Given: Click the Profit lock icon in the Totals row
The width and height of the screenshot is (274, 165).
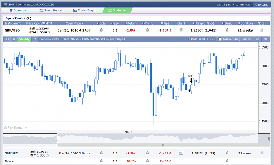Looking at the screenshot, I should tap(147, 161).
